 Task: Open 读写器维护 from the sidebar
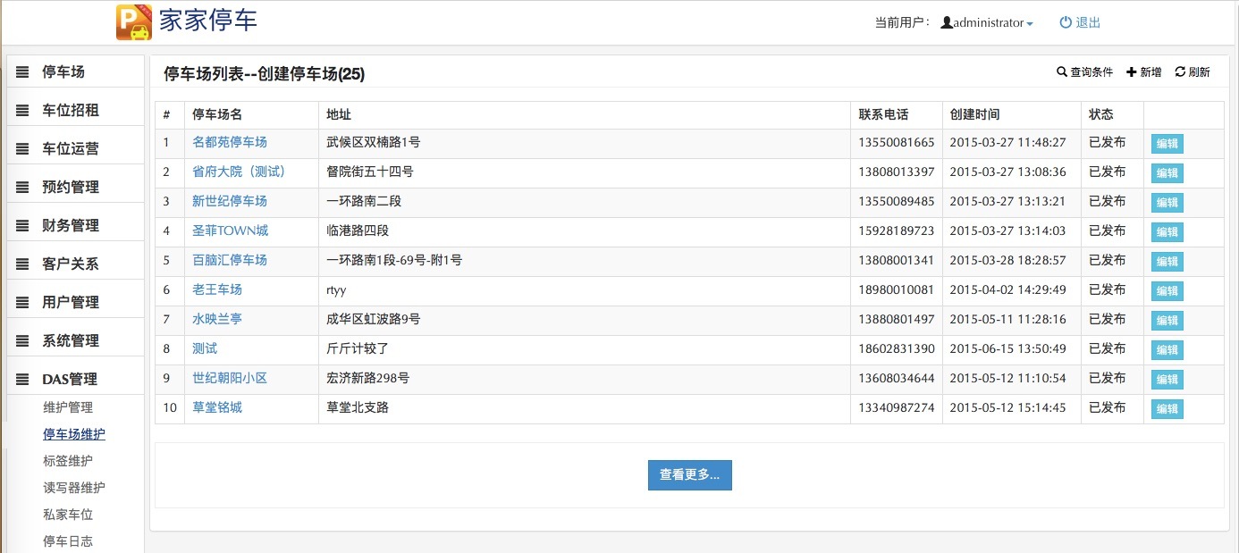tap(74, 488)
